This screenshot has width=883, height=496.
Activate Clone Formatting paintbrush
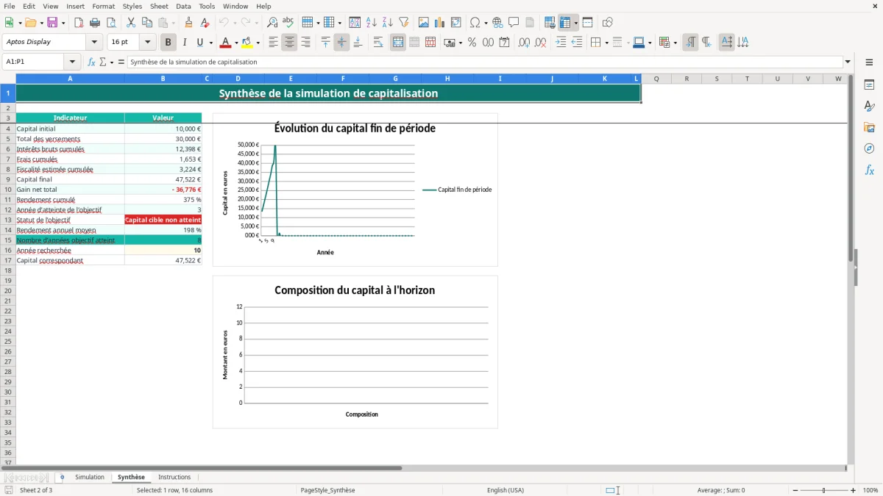click(189, 23)
